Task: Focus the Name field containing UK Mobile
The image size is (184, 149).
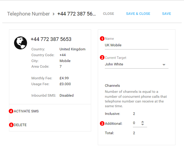Action: click(136, 45)
